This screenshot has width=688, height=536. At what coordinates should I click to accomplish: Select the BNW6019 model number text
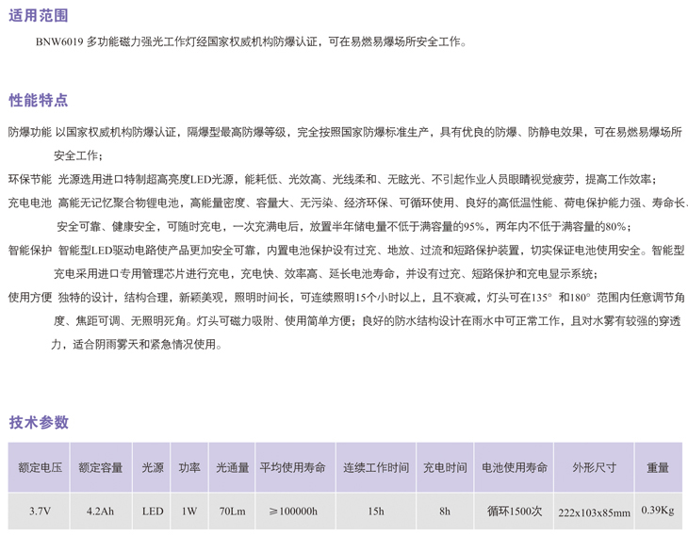pyautogui.click(x=60, y=42)
